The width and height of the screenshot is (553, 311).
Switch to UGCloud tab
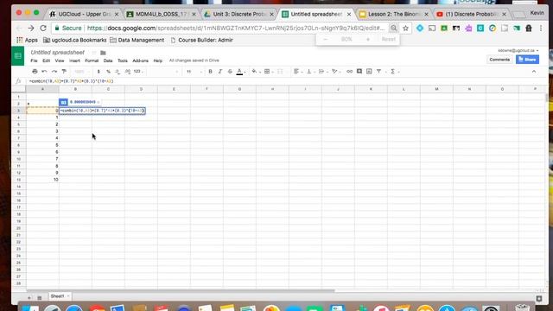click(x=84, y=14)
